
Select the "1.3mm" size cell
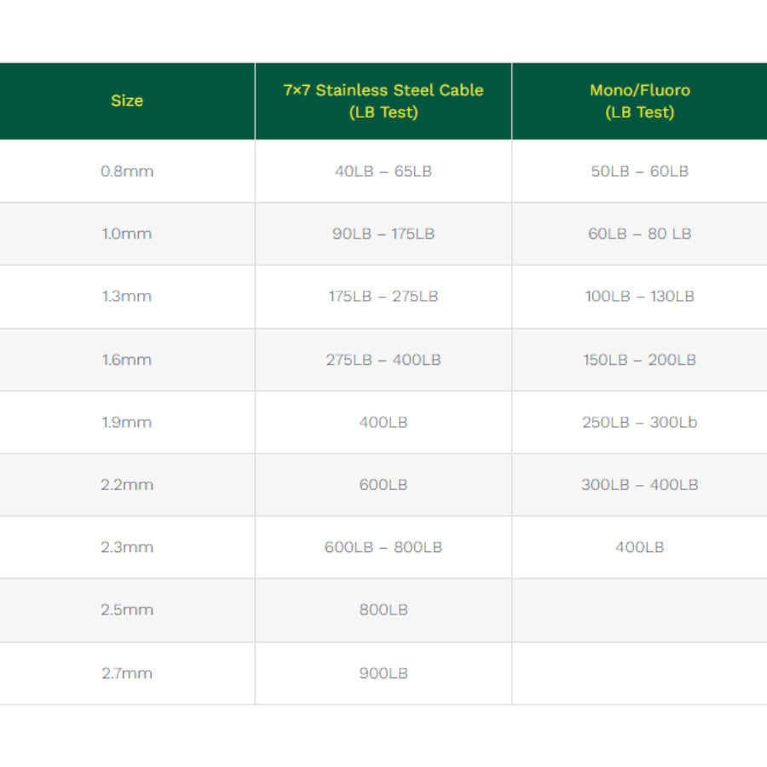pyautogui.click(x=127, y=297)
